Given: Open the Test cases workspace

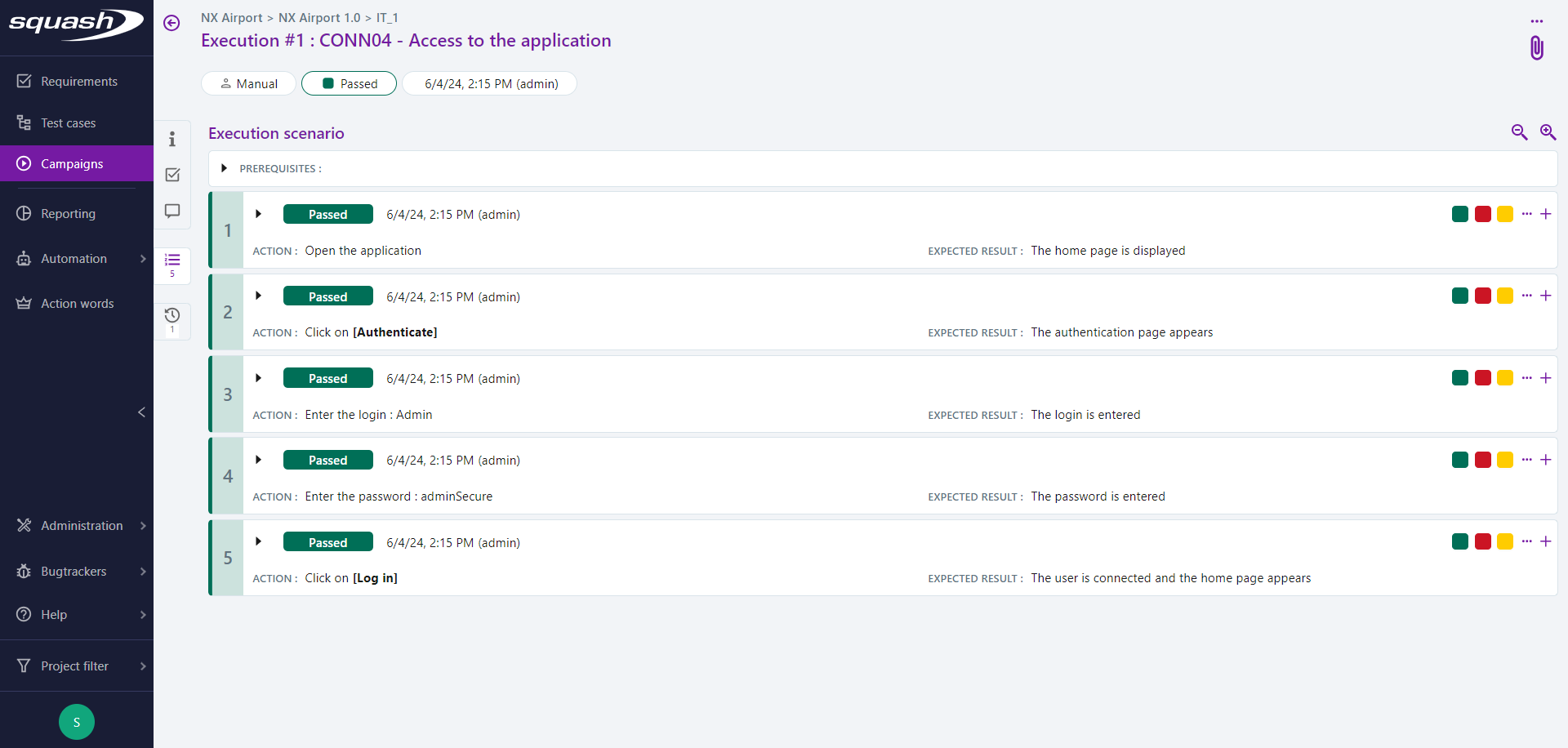Looking at the screenshot, I should [x=69, y=123].
